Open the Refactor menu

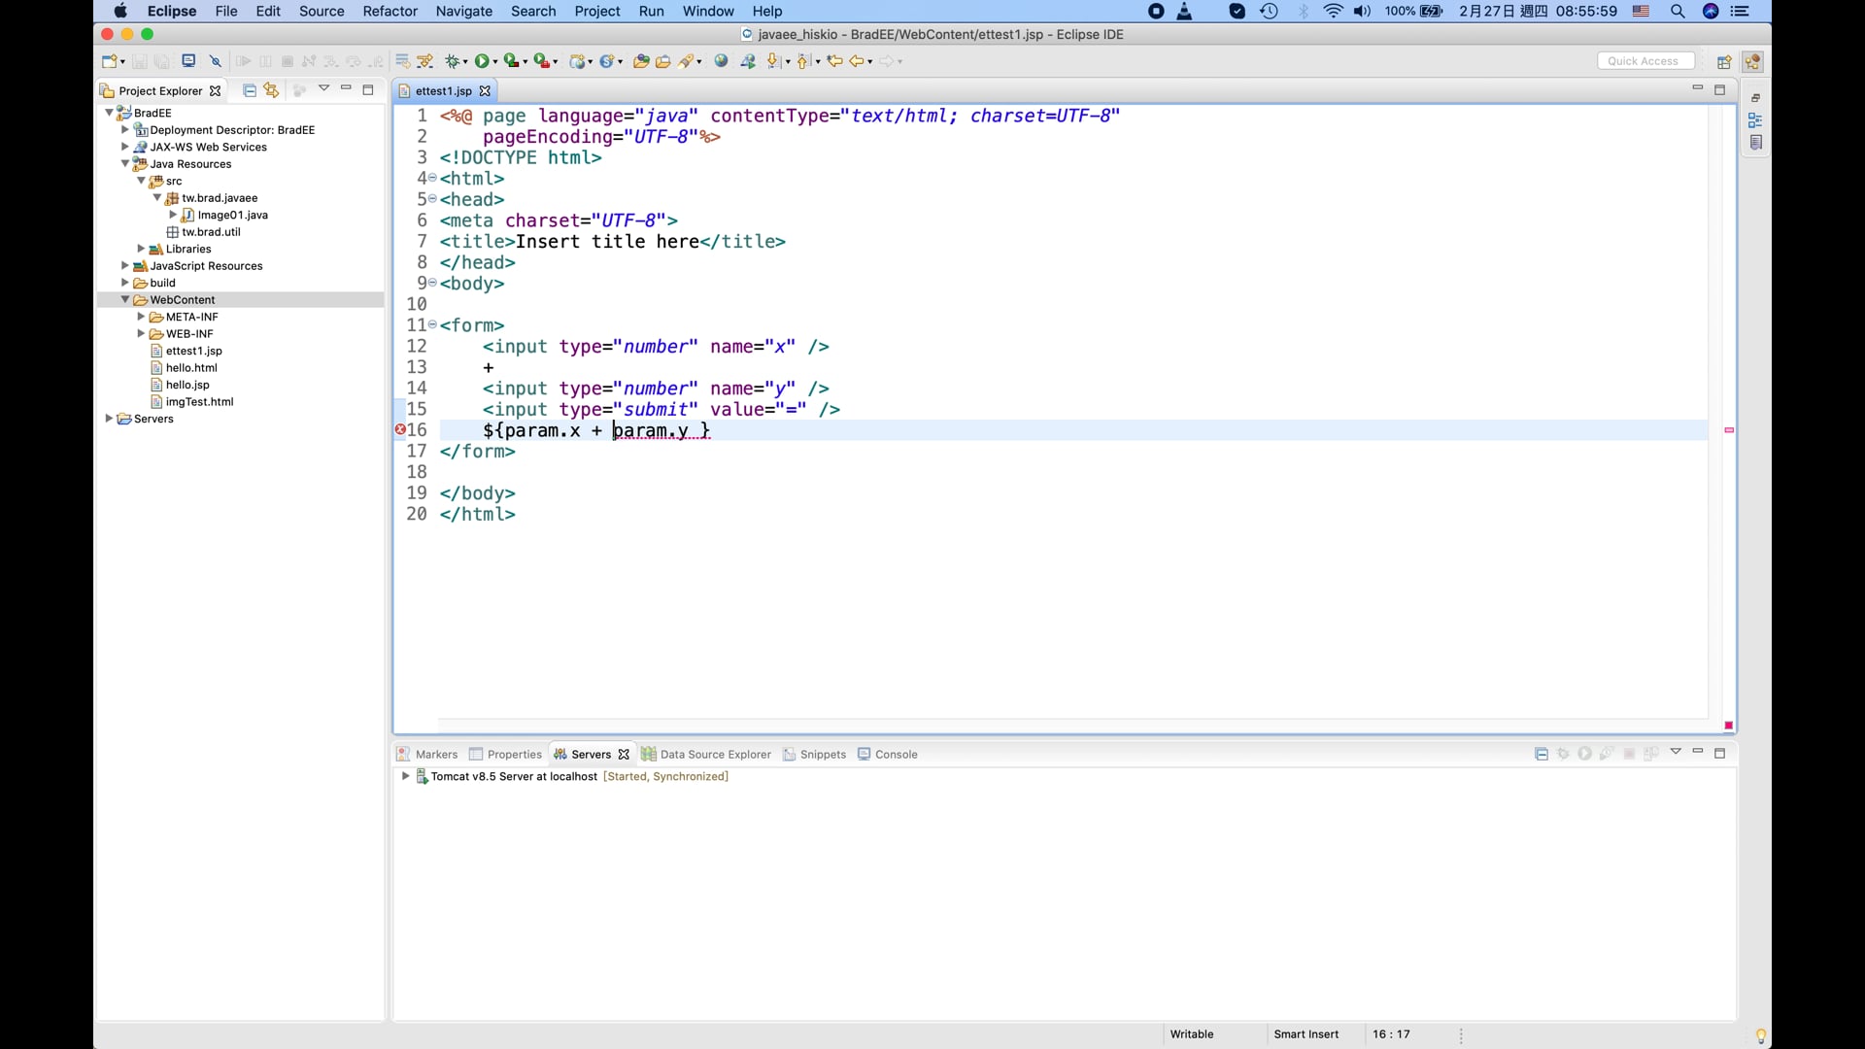tap(390, 12)
